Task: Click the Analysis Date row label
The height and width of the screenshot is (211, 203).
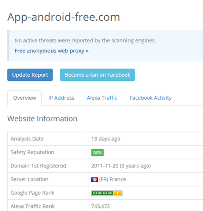Action: click(27, 139)
